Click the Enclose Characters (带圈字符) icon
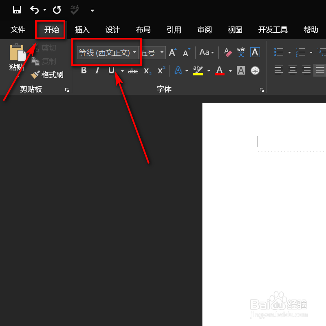 pos(255,70)
